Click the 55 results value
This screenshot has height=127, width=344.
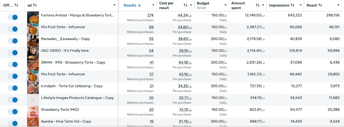coord(151,39)
